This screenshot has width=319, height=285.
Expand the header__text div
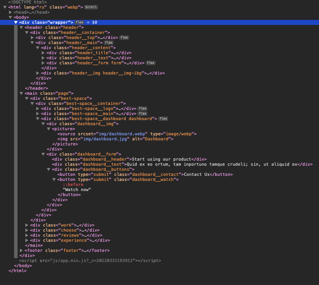(x=43, y=58)
